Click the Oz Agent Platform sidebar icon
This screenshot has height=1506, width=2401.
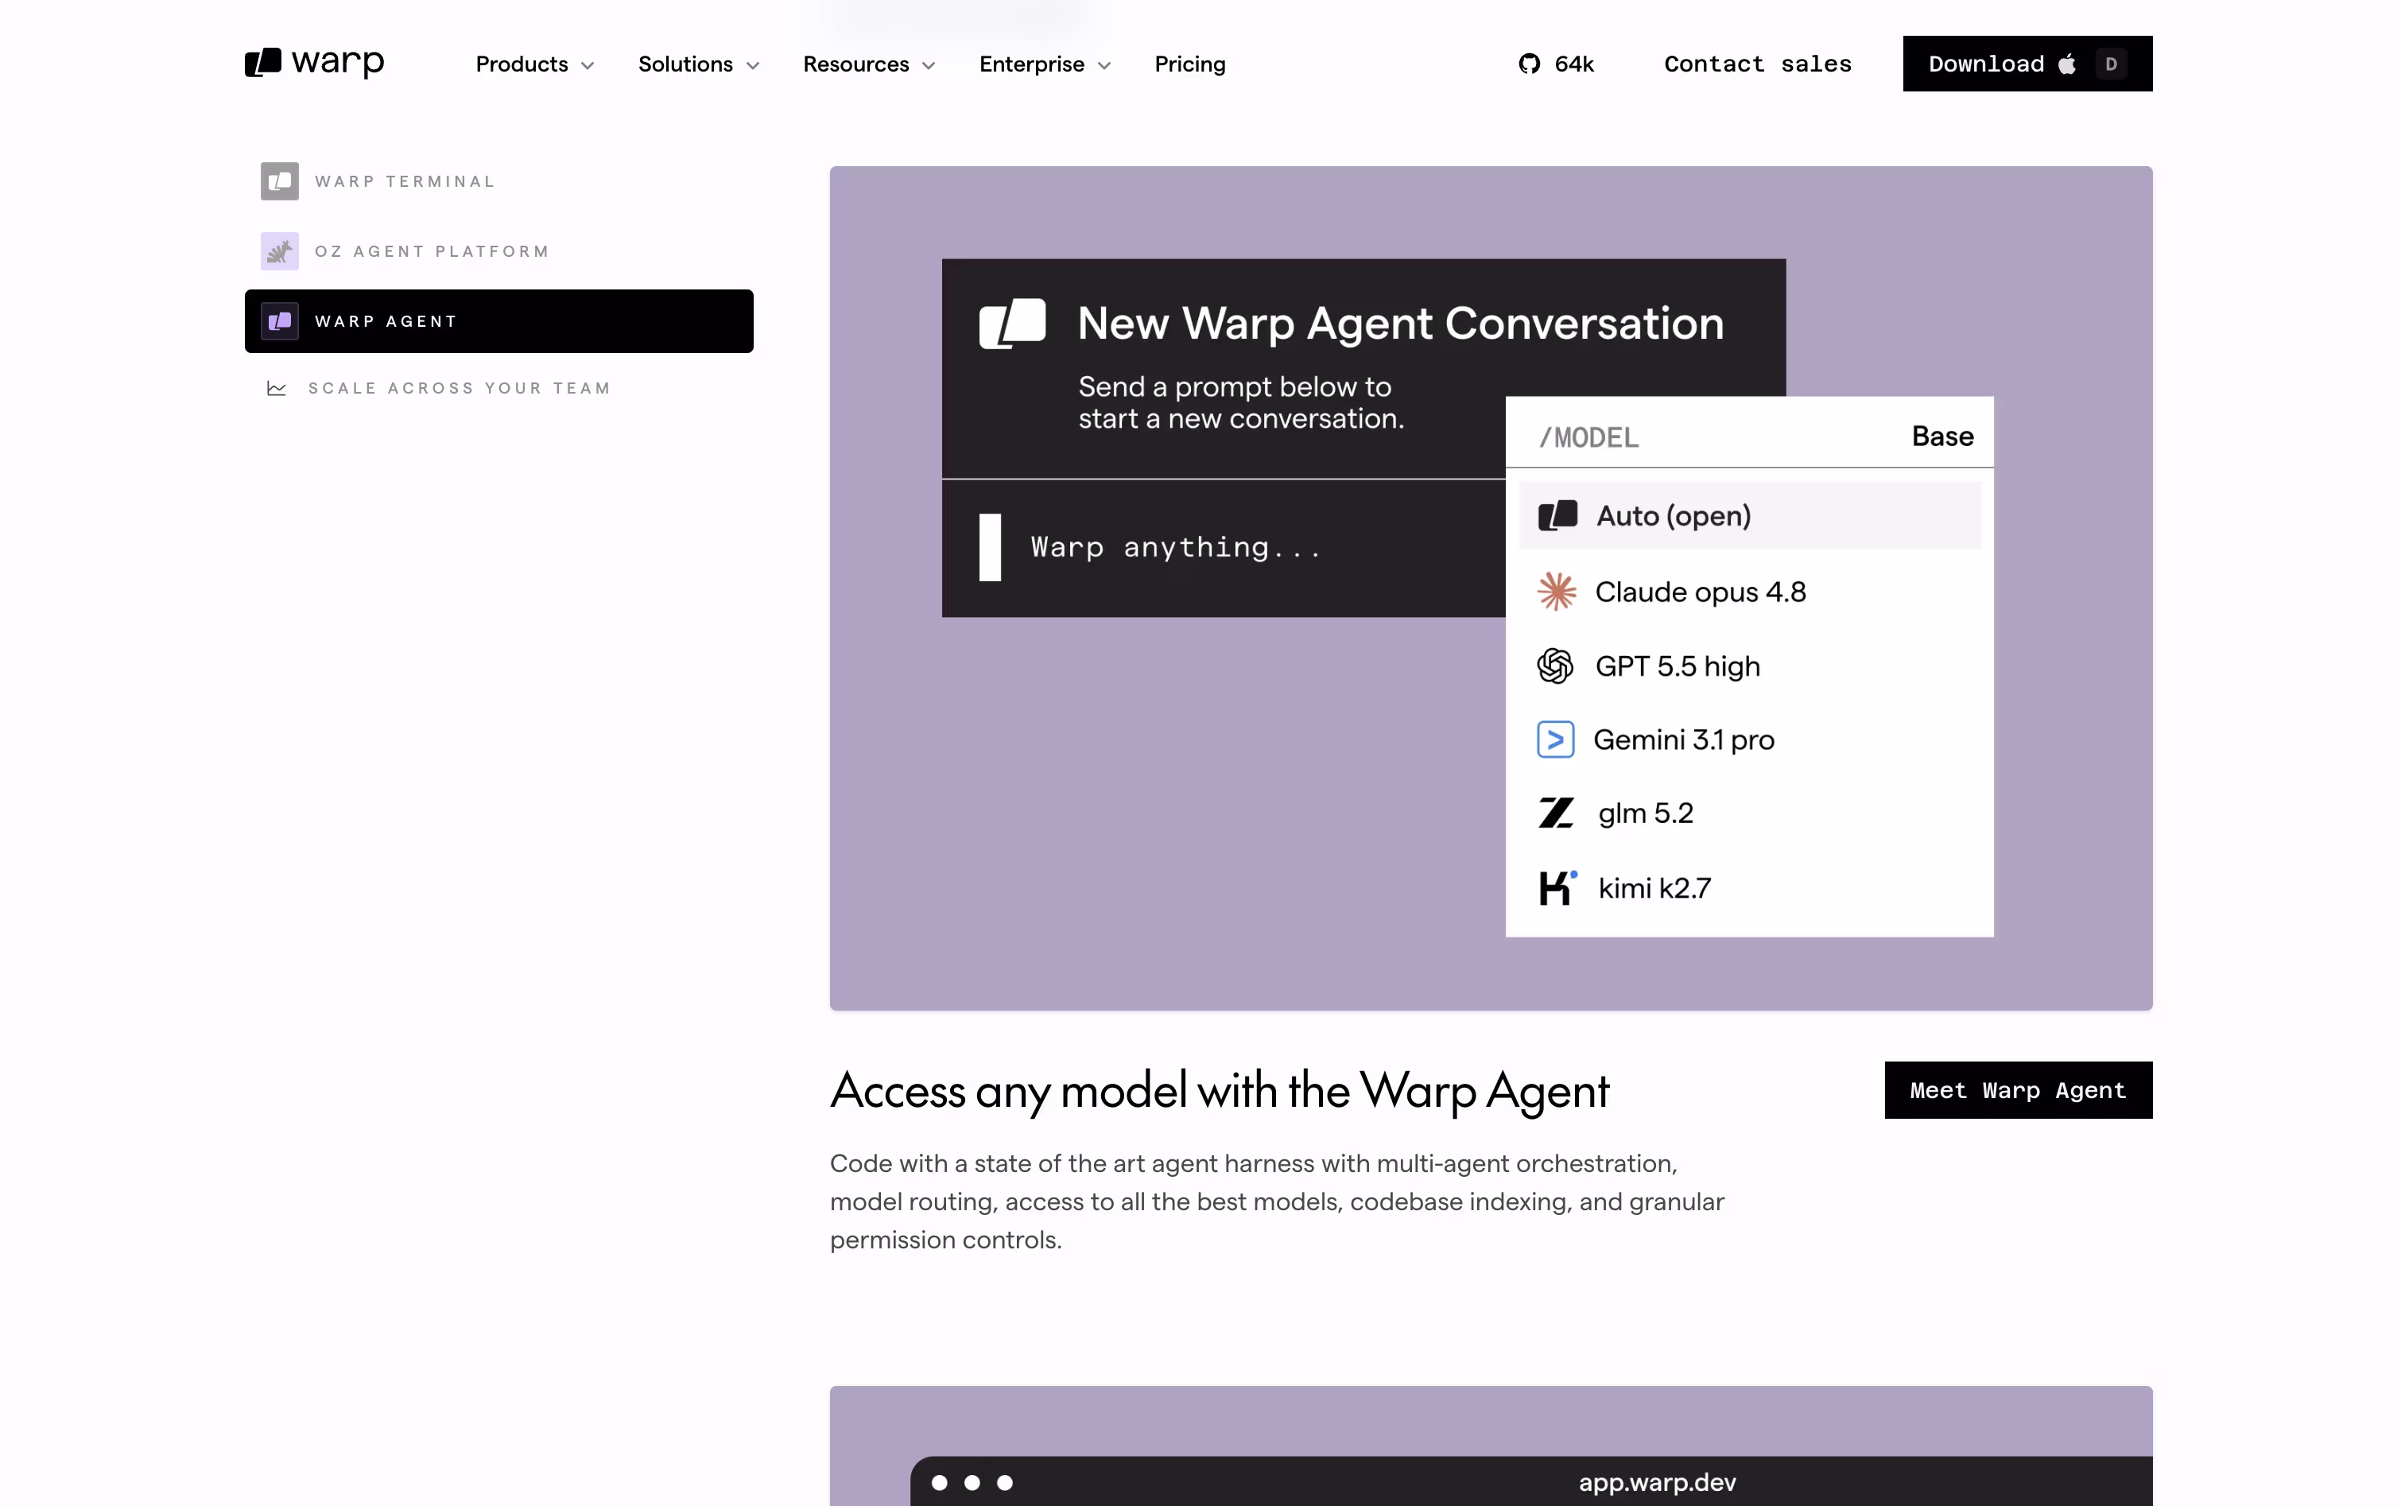(x=280, y=251)
